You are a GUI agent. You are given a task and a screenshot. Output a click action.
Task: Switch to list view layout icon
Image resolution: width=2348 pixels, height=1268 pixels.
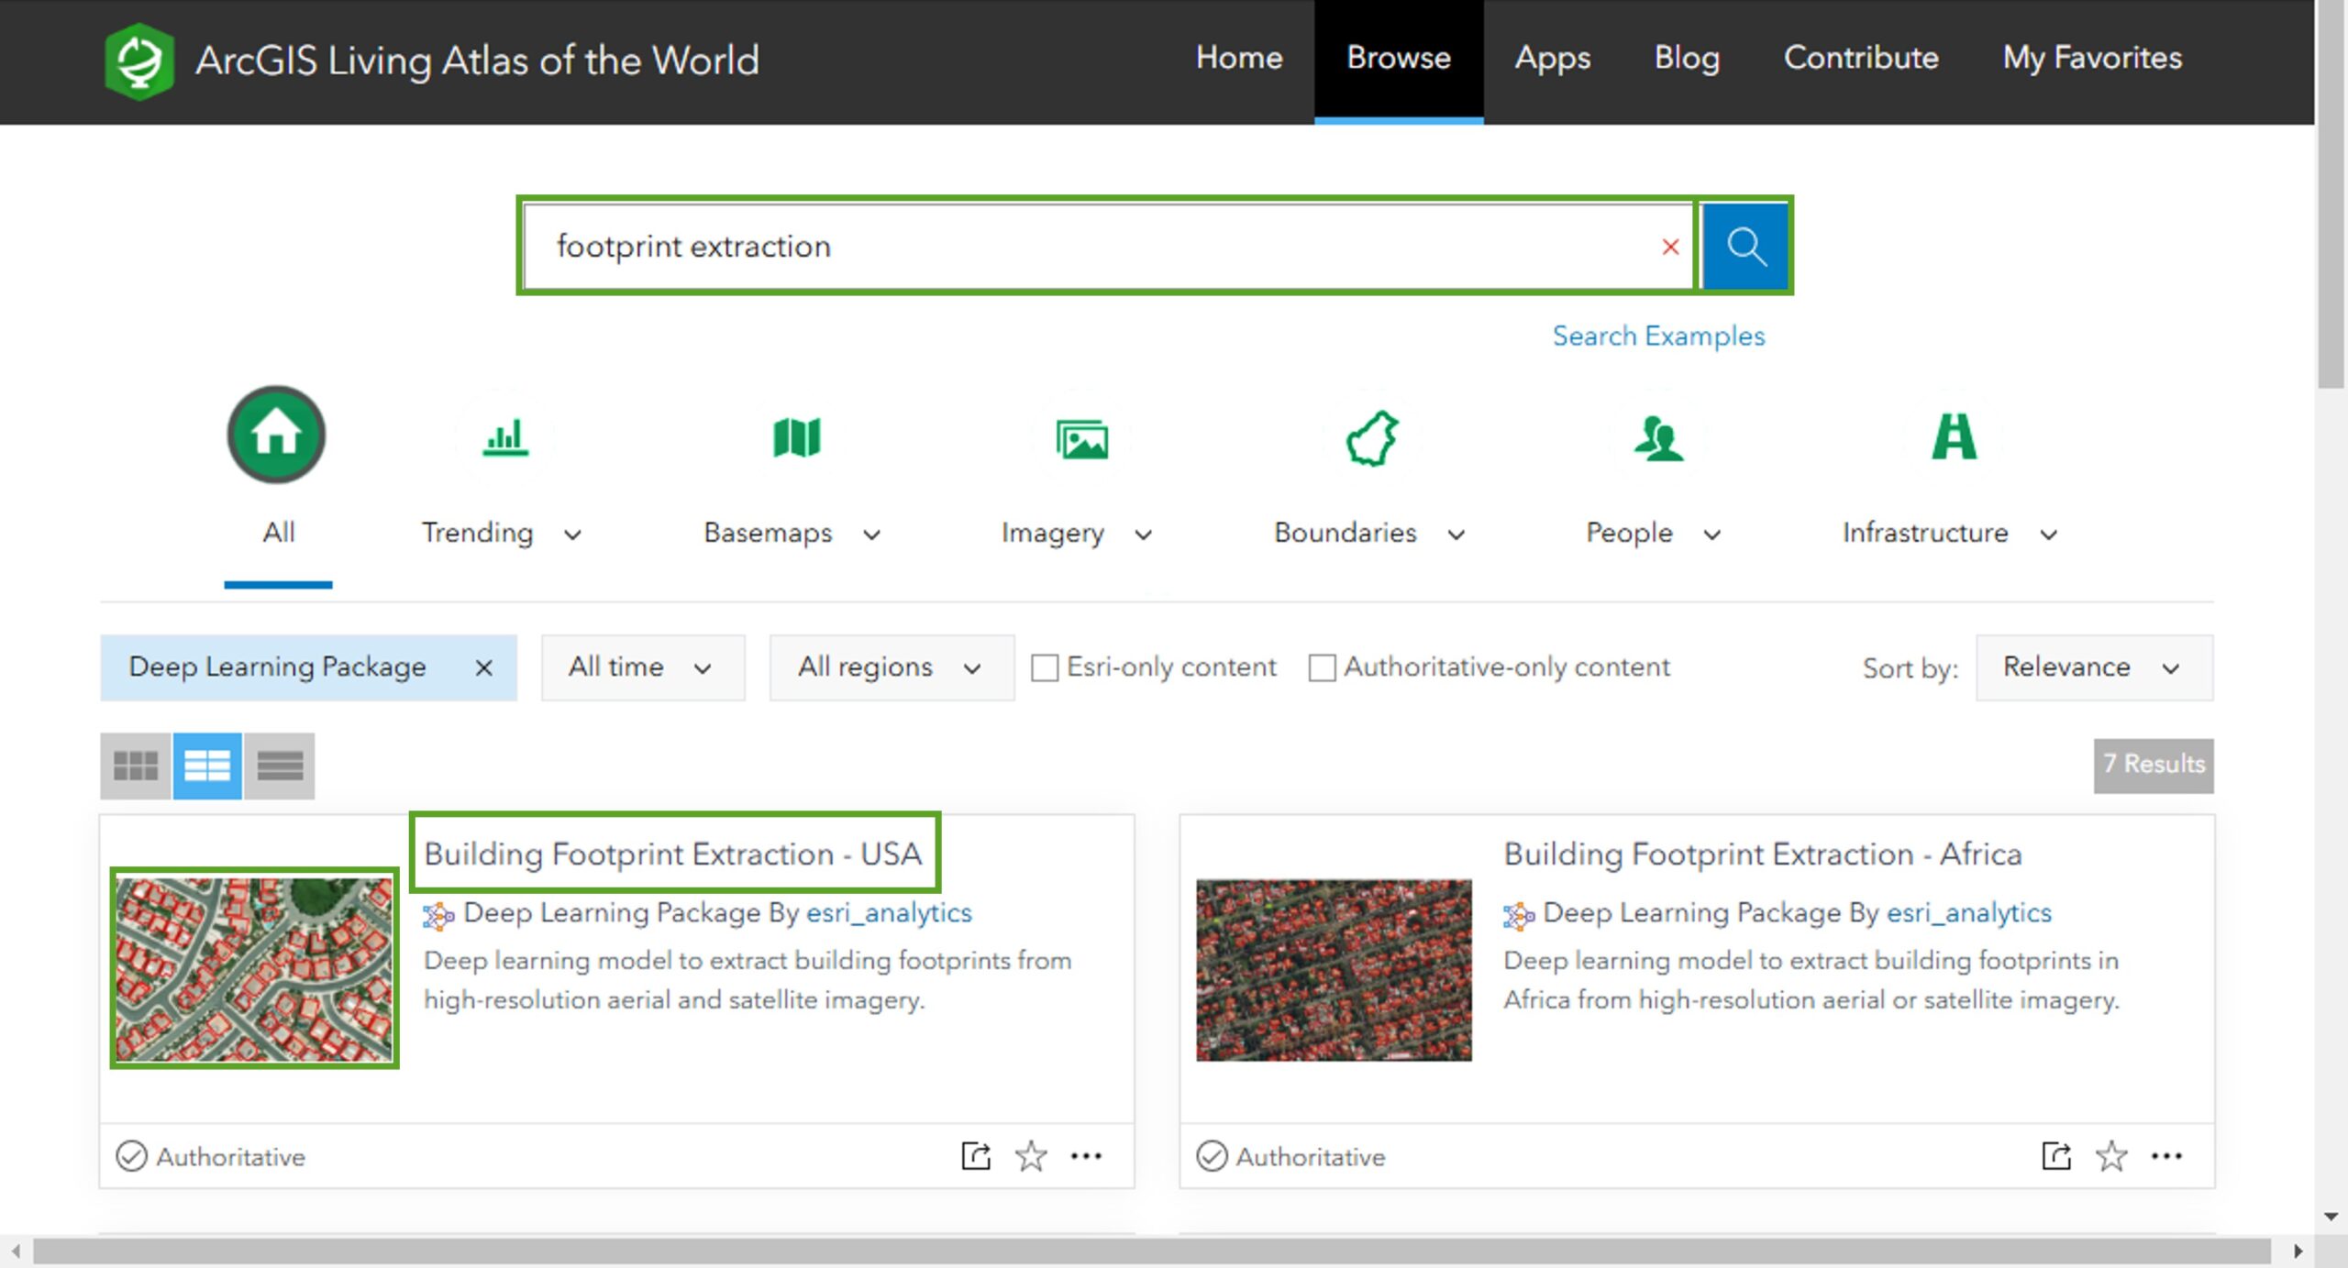(280, 766)
